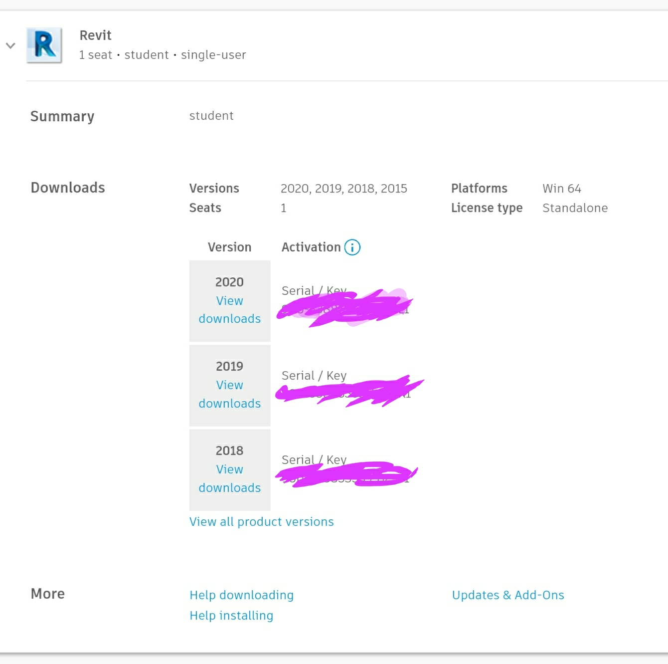Open the Updates & Add-Ons link
Image resolution: width=668 pixels, height=664 pixels.
coord(508,595)
